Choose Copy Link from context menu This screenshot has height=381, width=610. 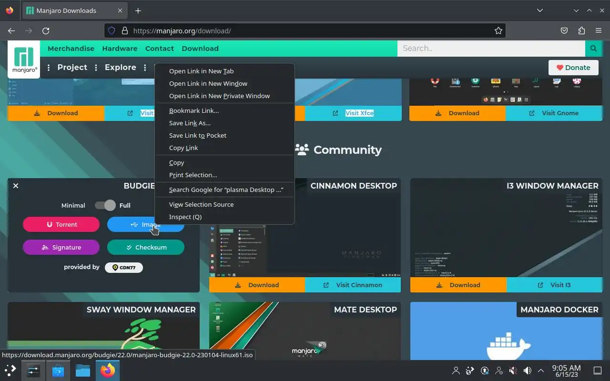tap(224, 148)
